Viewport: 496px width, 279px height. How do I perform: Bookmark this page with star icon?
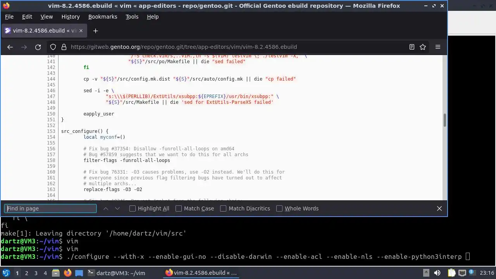423,47
